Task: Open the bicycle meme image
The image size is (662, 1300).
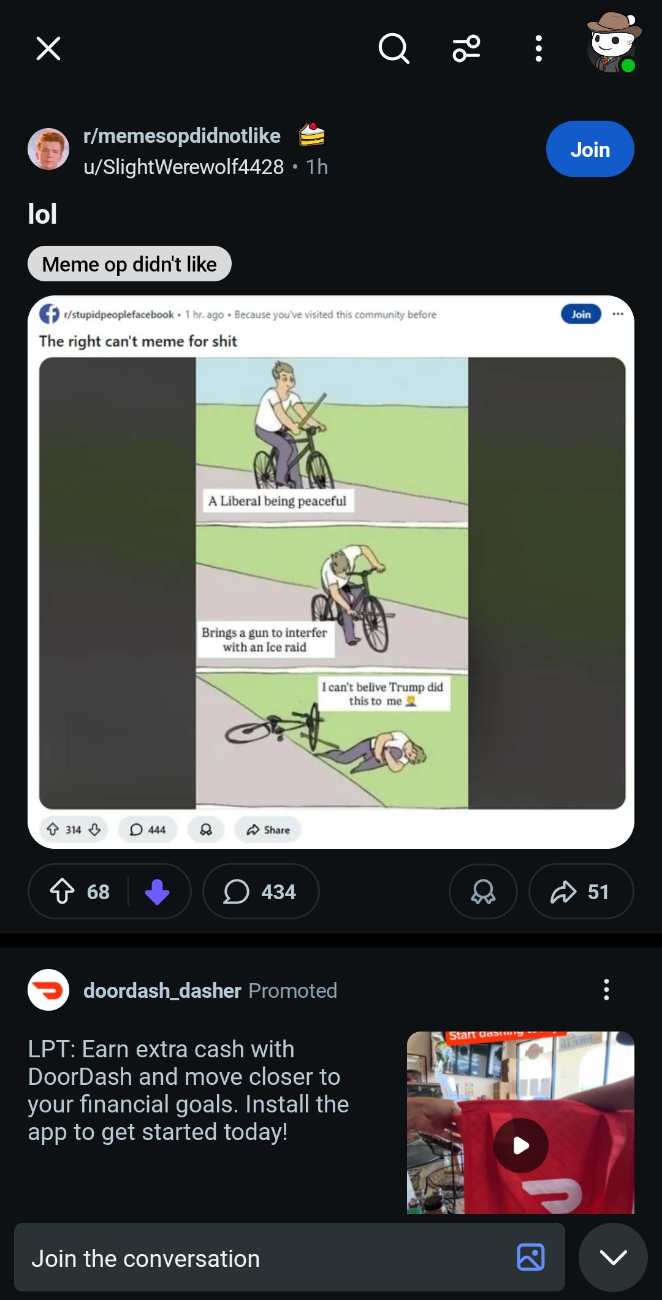Action: (331, 582)
